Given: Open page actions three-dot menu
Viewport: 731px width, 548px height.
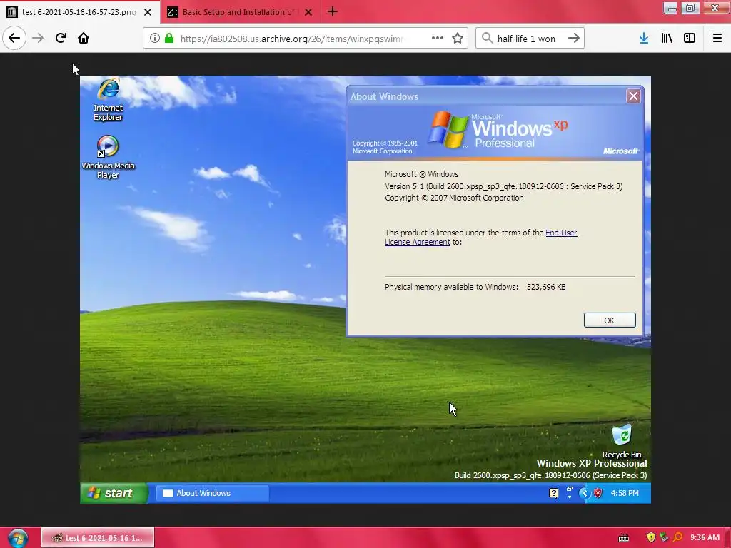Looking at the screenshot, I should pos(438,39).
